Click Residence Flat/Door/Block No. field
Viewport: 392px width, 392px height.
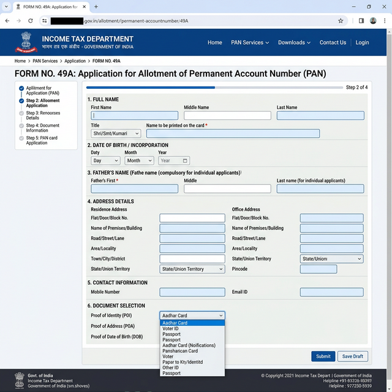coord(192,218)
